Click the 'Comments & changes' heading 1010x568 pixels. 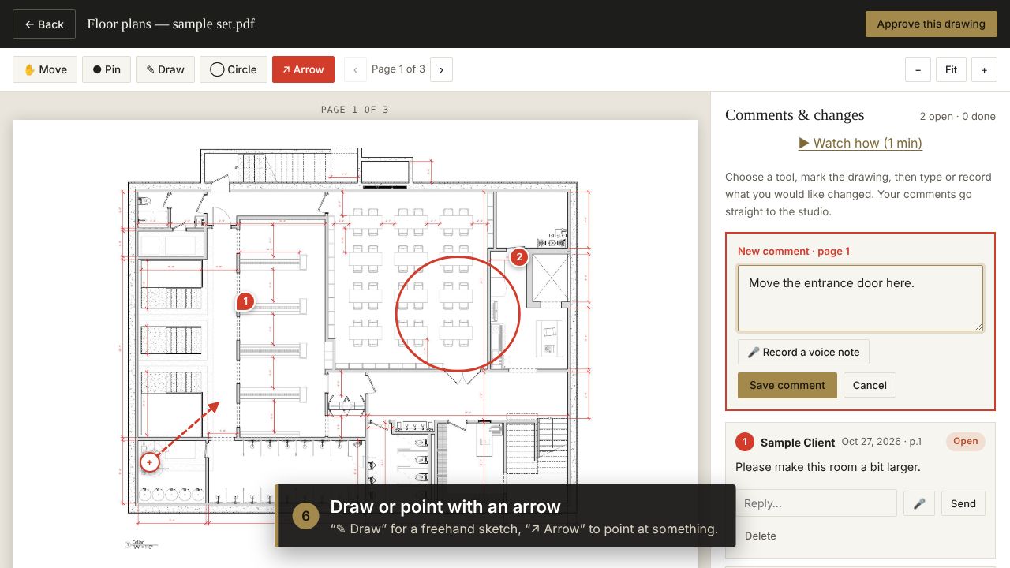pyautogui.click(x=795, y=115)
